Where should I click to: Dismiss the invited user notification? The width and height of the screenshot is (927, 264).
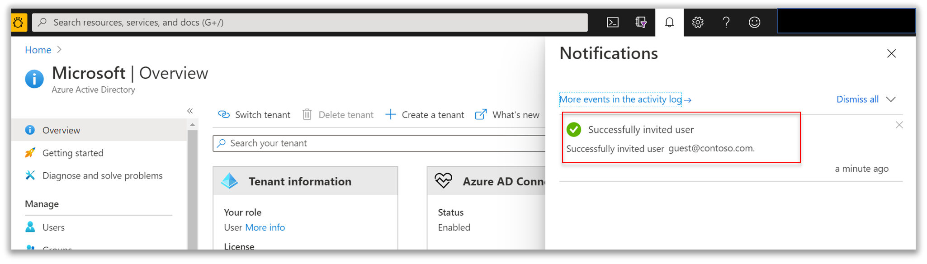[x=899, y=125]
